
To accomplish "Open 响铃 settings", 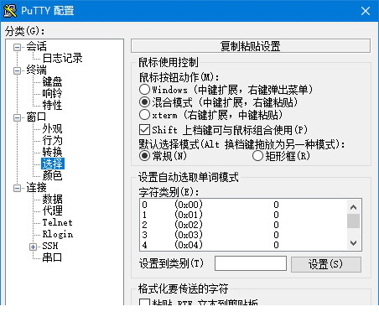I will (52, 93).
